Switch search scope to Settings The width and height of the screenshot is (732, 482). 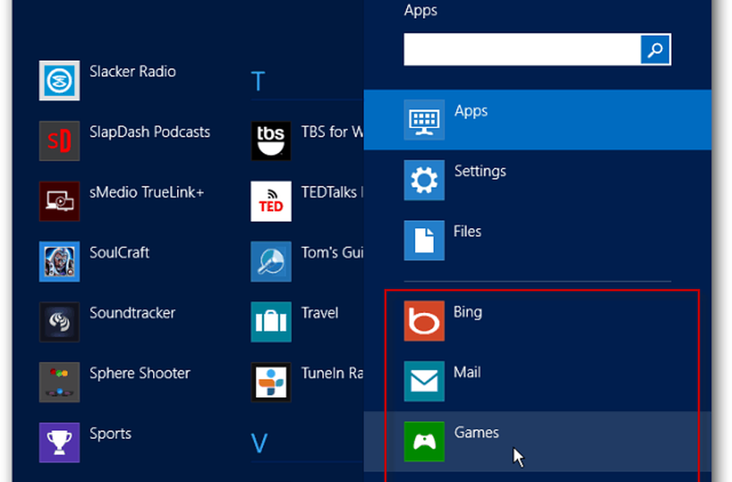point(481,171)
